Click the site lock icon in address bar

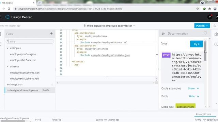16,9
